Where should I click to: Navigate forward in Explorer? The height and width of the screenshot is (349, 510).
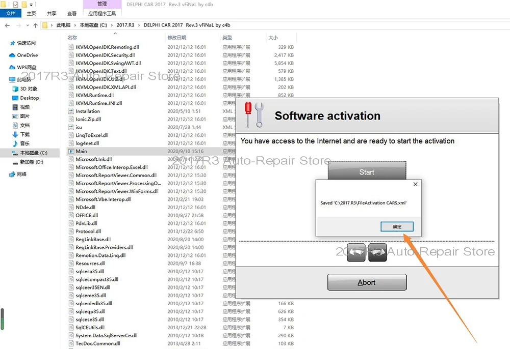point(18,25)
